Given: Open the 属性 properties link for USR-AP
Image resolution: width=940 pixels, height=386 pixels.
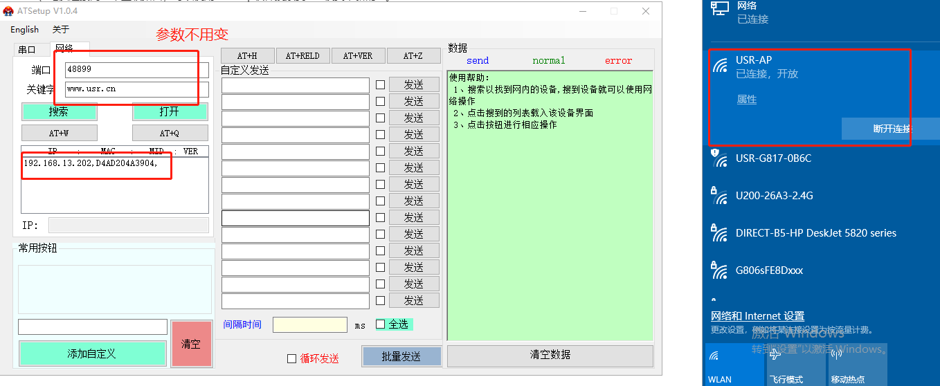Looking at the screenshot, I should coord(746,100).
